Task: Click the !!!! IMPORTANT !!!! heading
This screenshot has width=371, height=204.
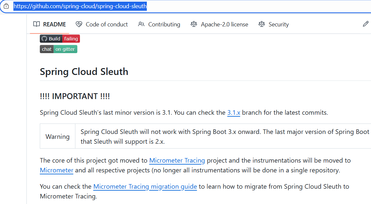Action: pos(75,96)
